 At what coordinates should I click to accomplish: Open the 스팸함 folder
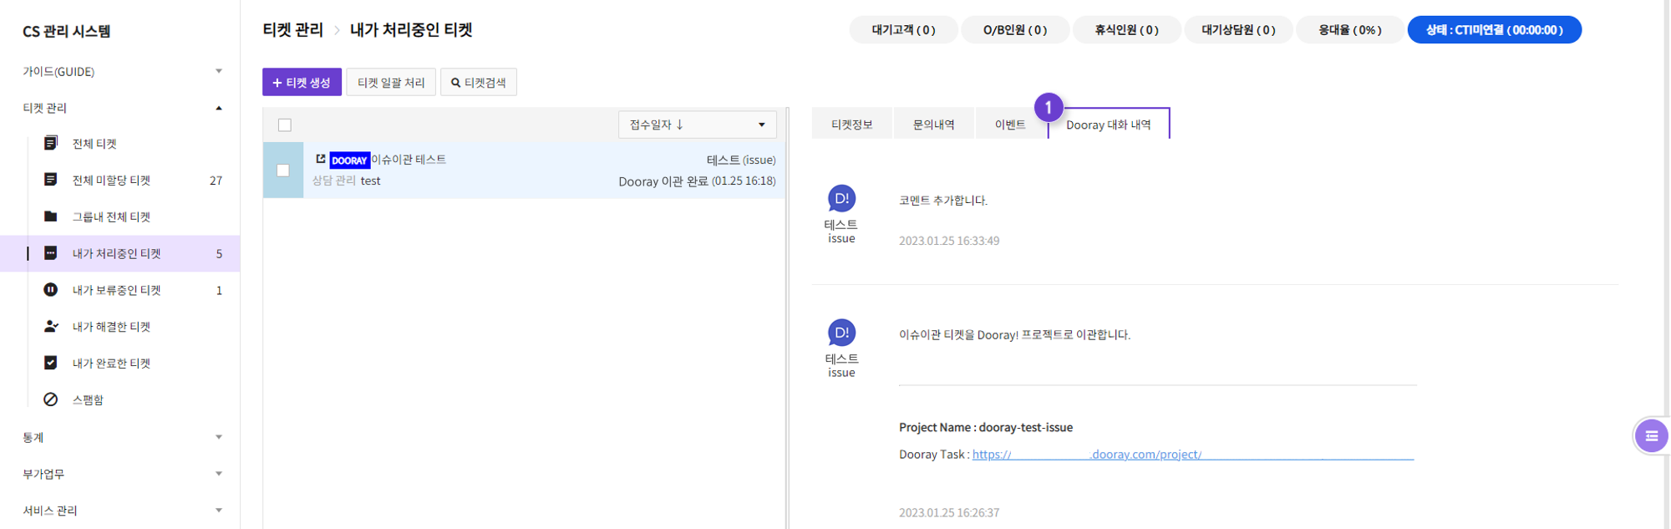88,399
